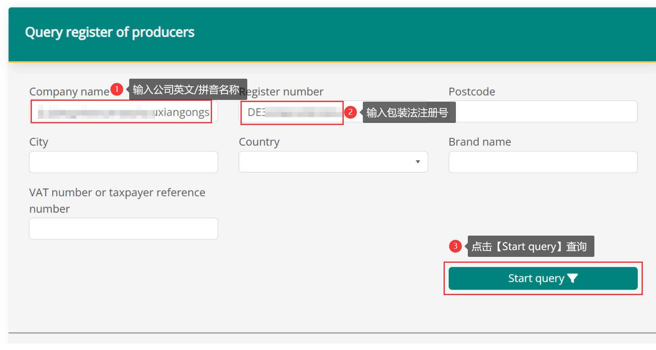The width and height of the screenshot is (656, 350).
Task: Click the VAT number or taxpayer reference field
Action: pyautogui.click(x=123, y=229)
